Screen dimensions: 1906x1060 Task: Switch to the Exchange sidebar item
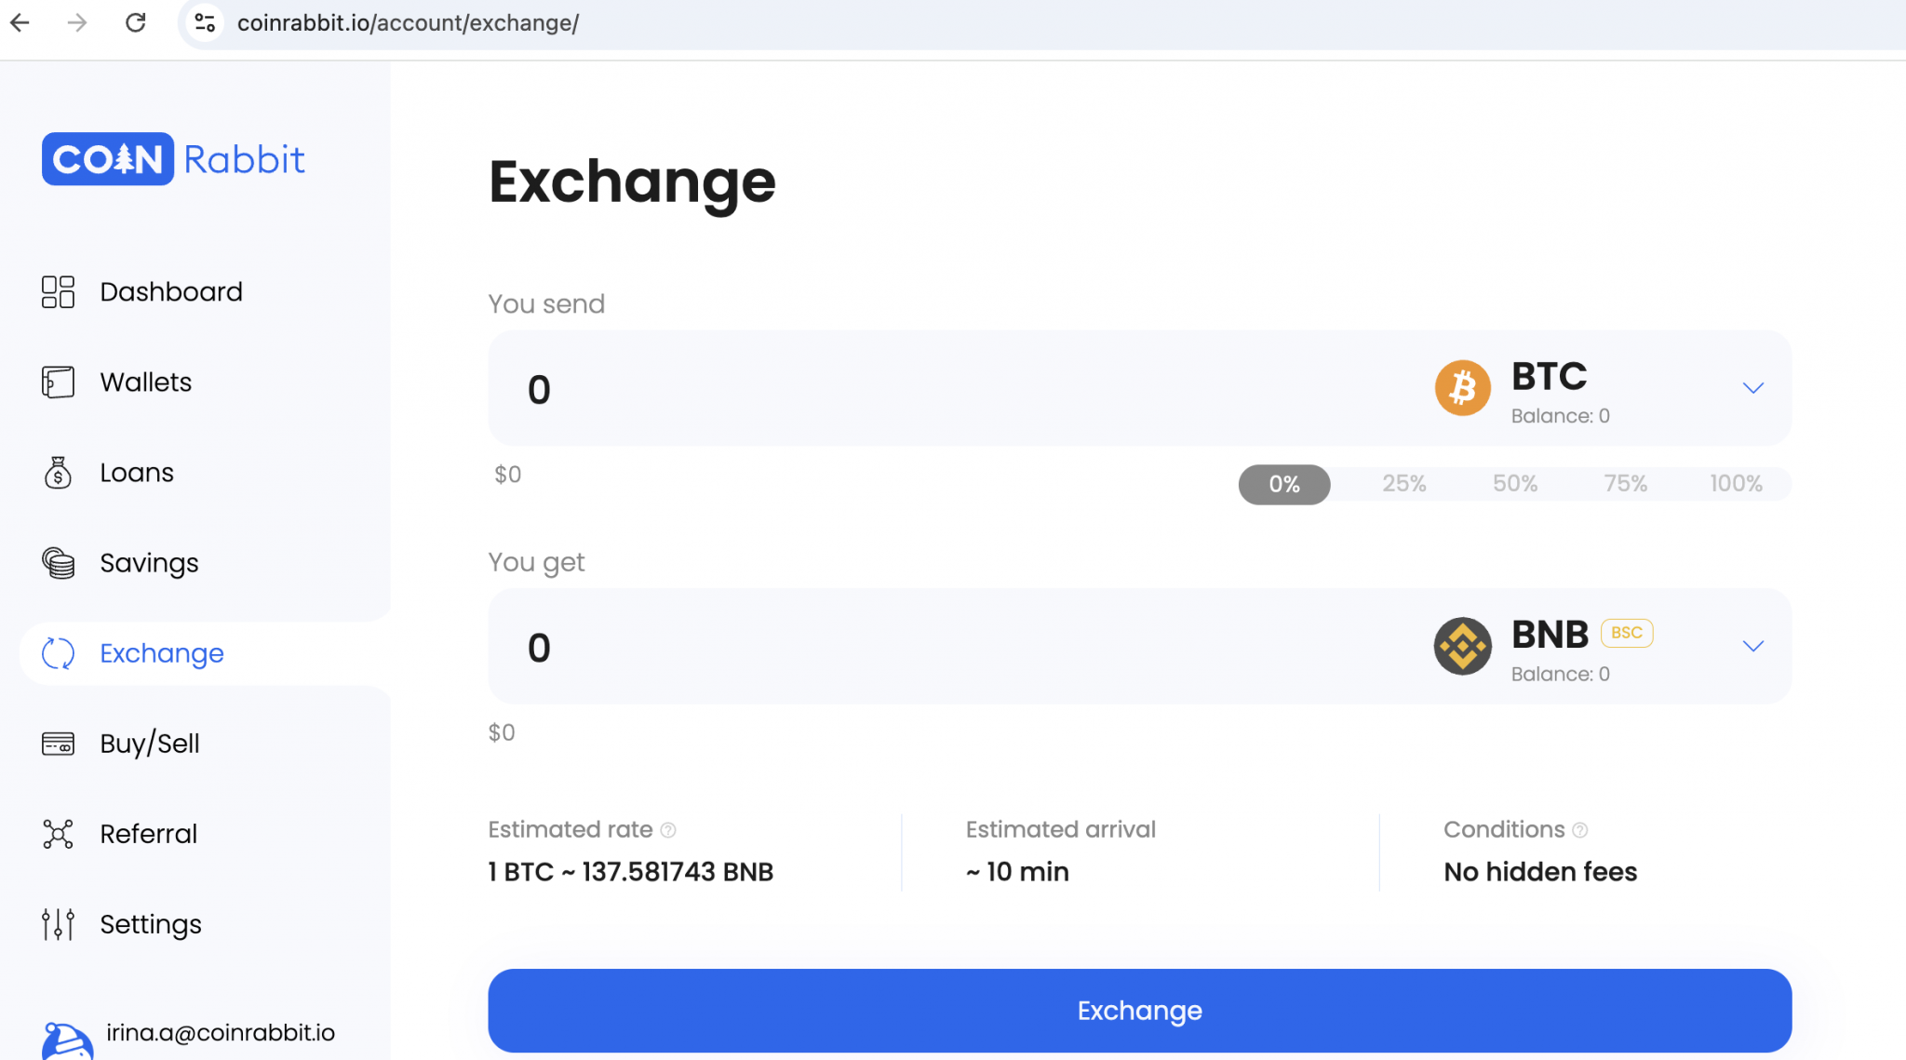161,653
